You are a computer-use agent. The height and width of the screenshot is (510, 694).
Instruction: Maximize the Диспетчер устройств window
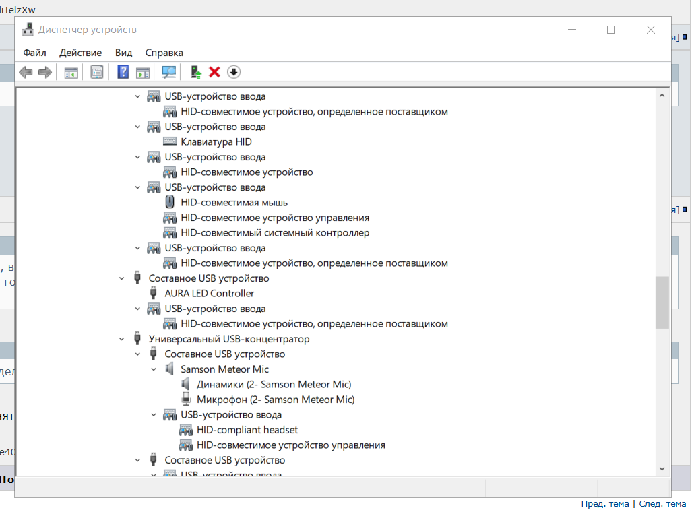611,30
